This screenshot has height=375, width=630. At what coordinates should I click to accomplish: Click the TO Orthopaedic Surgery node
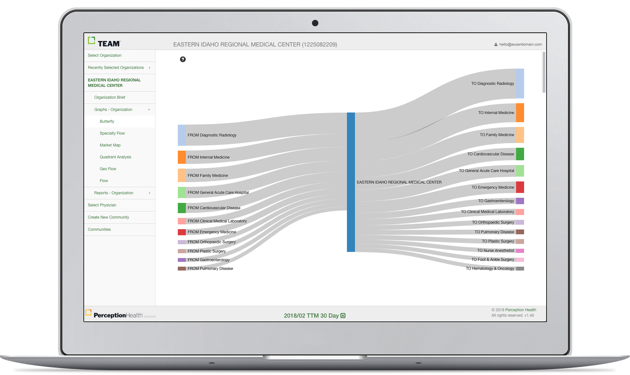(520, 222)
